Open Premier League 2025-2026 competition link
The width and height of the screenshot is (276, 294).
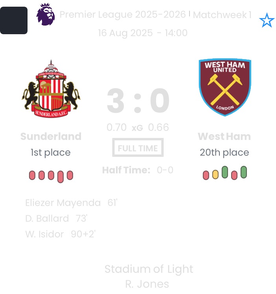click(123, 15)
